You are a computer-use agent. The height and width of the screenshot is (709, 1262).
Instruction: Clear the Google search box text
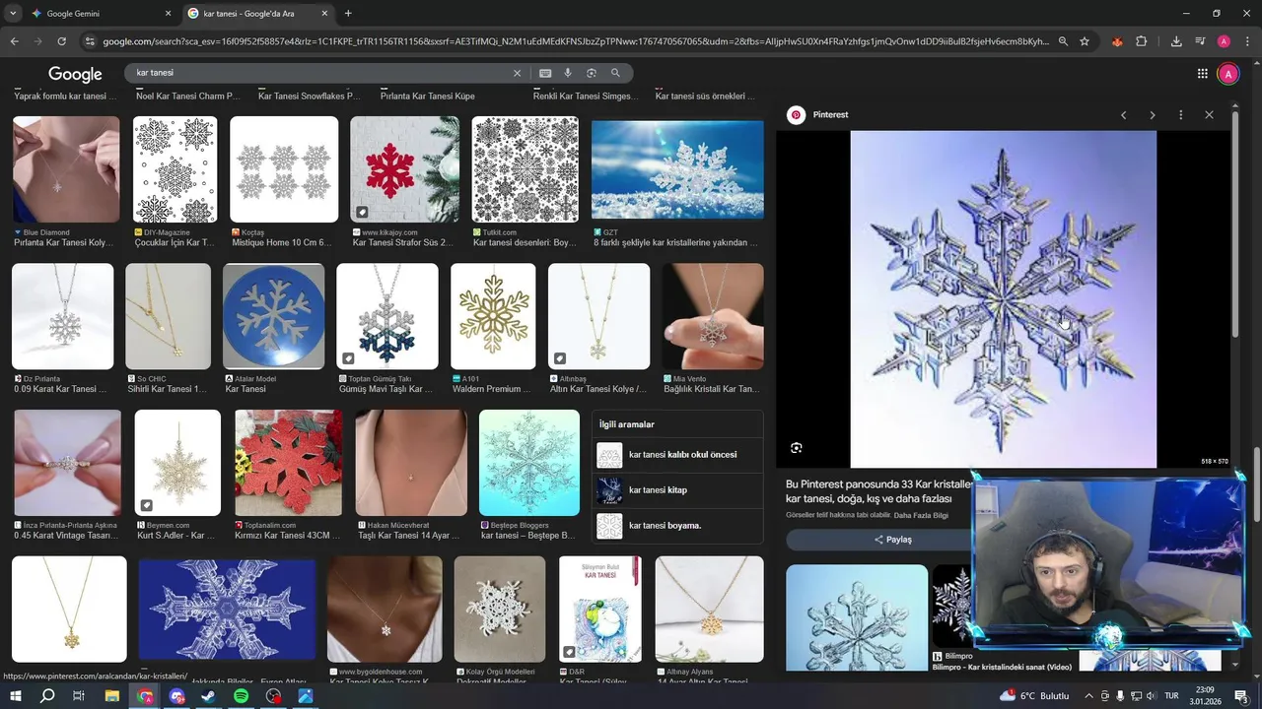[x=517, y=73]
